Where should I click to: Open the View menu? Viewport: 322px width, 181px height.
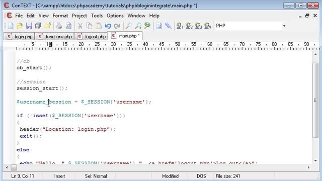[44, 16]
